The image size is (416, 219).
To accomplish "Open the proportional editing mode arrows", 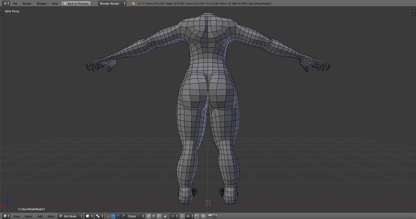I will pyautogui.click(x=177, y=216).
